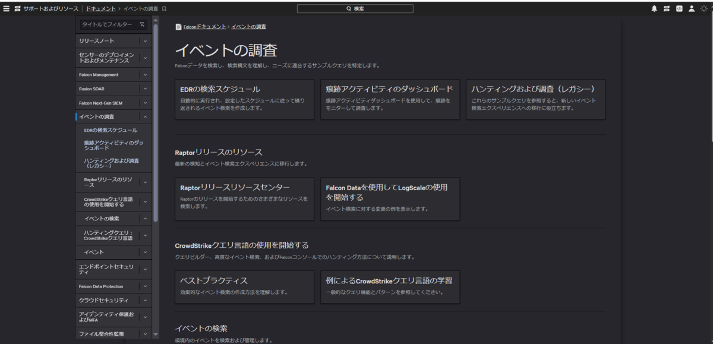Click the sidebar scrollbar up arrow
The image size is (713, 344).
click(x=156, y=20)
